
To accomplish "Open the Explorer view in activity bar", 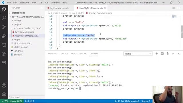I will (x=4, y=9).
